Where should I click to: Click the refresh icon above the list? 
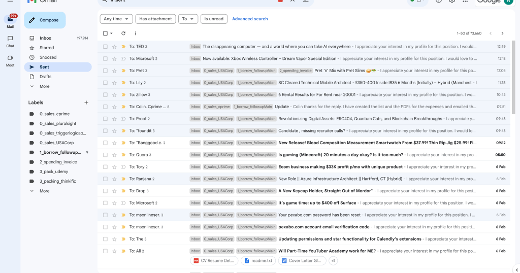coord(123,33)
